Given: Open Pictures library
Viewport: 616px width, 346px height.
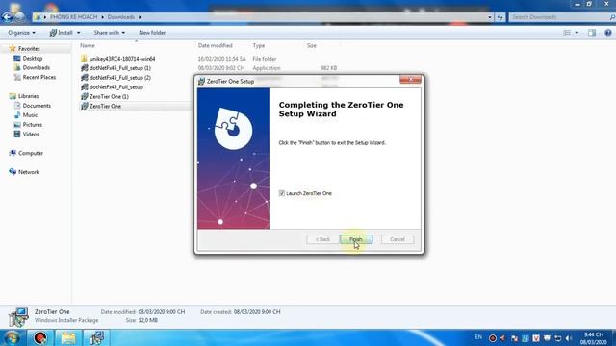Looking at the screenshot, I should 32,125.
